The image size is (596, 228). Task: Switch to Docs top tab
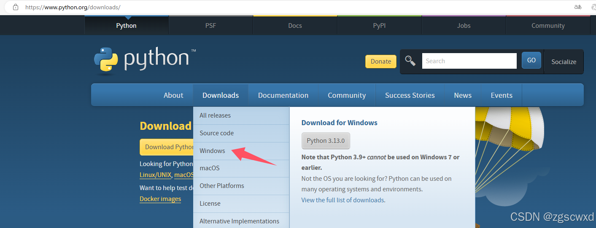(x=295, y=25)
